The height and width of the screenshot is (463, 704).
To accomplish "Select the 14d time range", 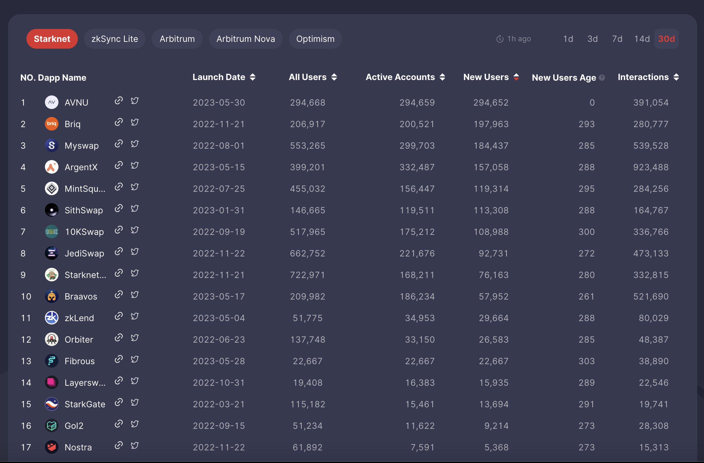I will (x=642, y=39).
